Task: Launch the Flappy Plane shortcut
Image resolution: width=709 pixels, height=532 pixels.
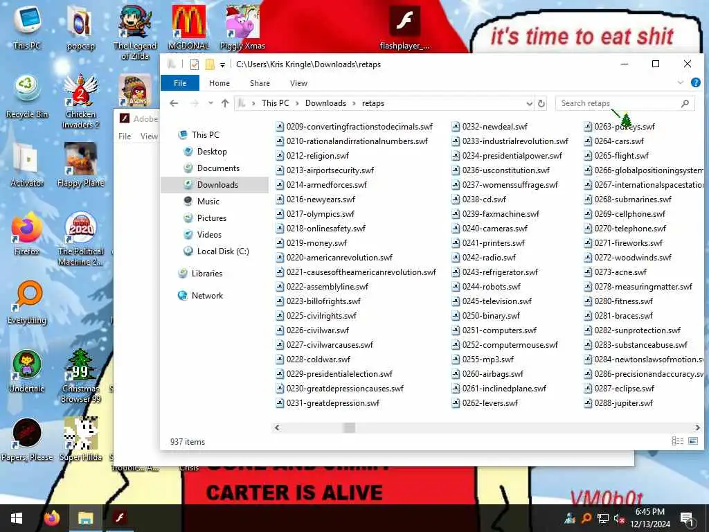Action: pyautogui.click(x=80, y=165)
